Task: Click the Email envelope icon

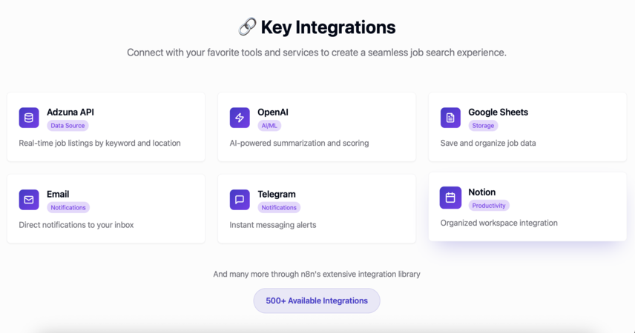Action: click(x=29, y=200)
